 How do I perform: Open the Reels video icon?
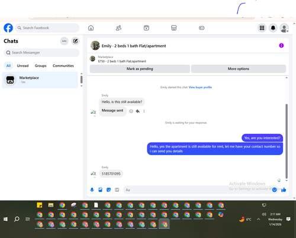coord(146,28)
